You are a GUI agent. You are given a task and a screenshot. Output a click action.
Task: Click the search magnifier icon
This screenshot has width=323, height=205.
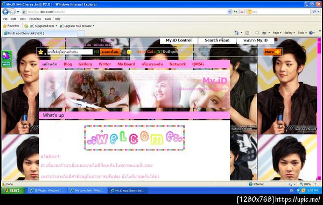[314, 12]
